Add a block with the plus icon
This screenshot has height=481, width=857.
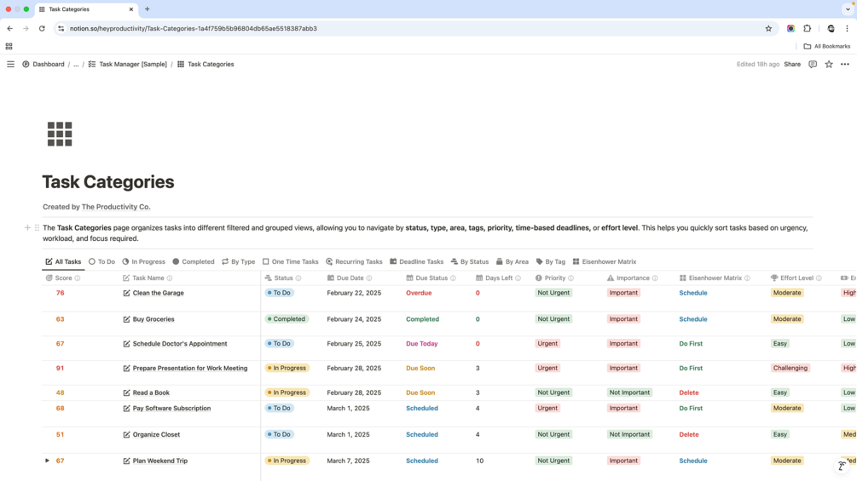27,228
